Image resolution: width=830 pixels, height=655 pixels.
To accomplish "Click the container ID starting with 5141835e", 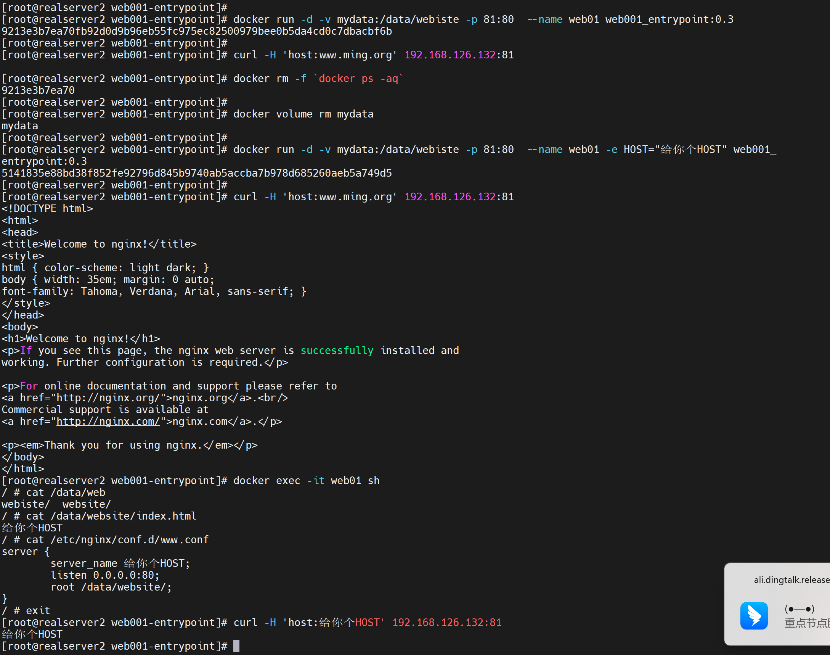I will point(197,173).
